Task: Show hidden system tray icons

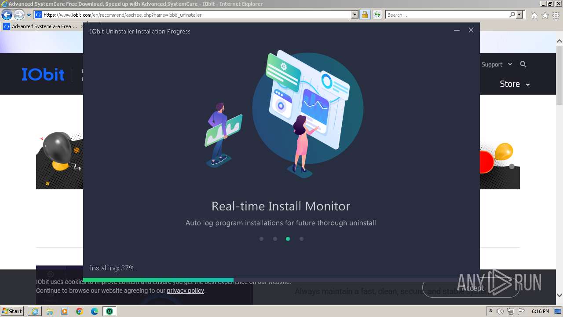Action: (x=491, y=311)
